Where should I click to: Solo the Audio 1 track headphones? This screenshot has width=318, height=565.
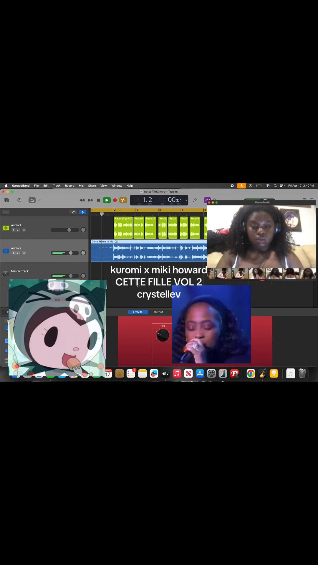18,230
